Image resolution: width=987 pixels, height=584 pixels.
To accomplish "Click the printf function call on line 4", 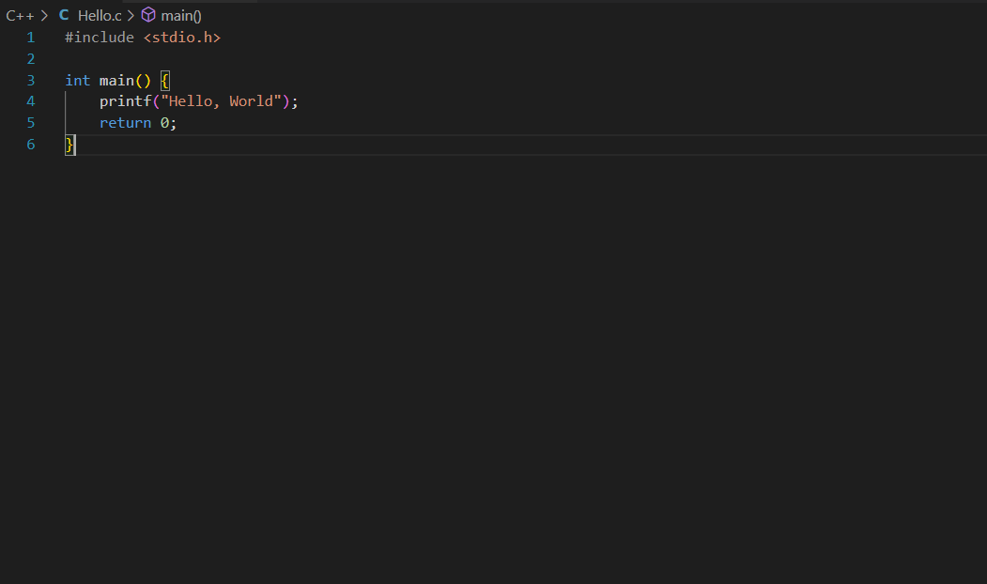I will [x=125, y=100].
